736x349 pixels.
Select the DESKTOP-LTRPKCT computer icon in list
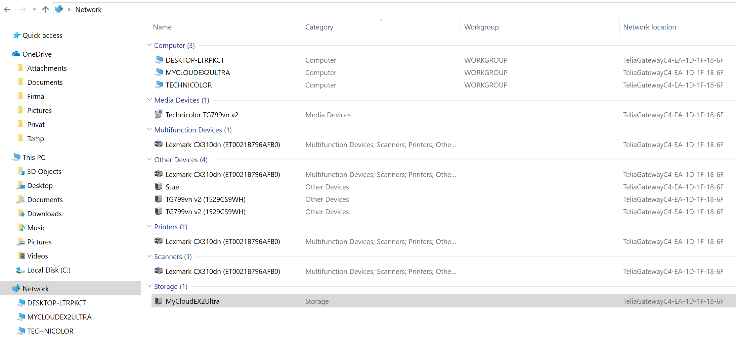(159, 60)
